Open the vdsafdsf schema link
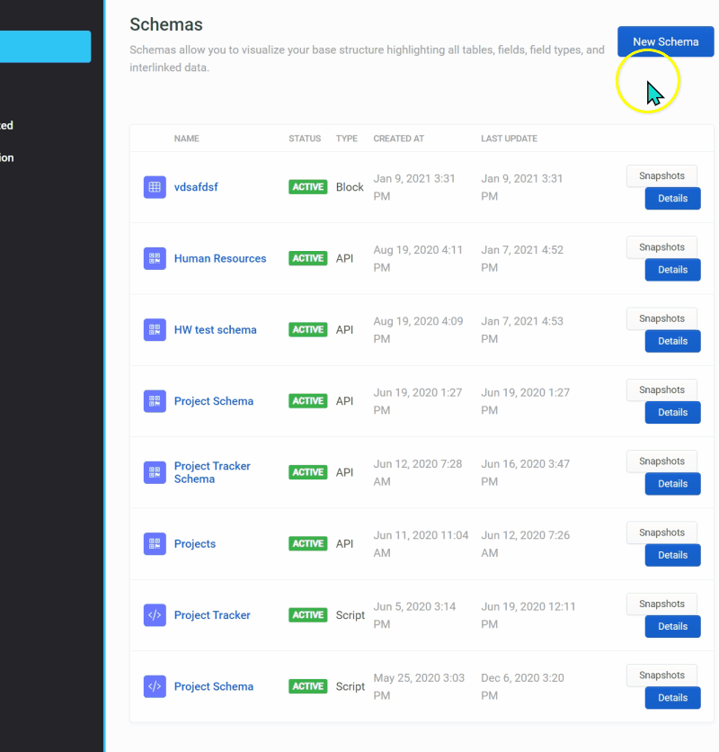The image size is (719, 752). click(x=196, y=187)
